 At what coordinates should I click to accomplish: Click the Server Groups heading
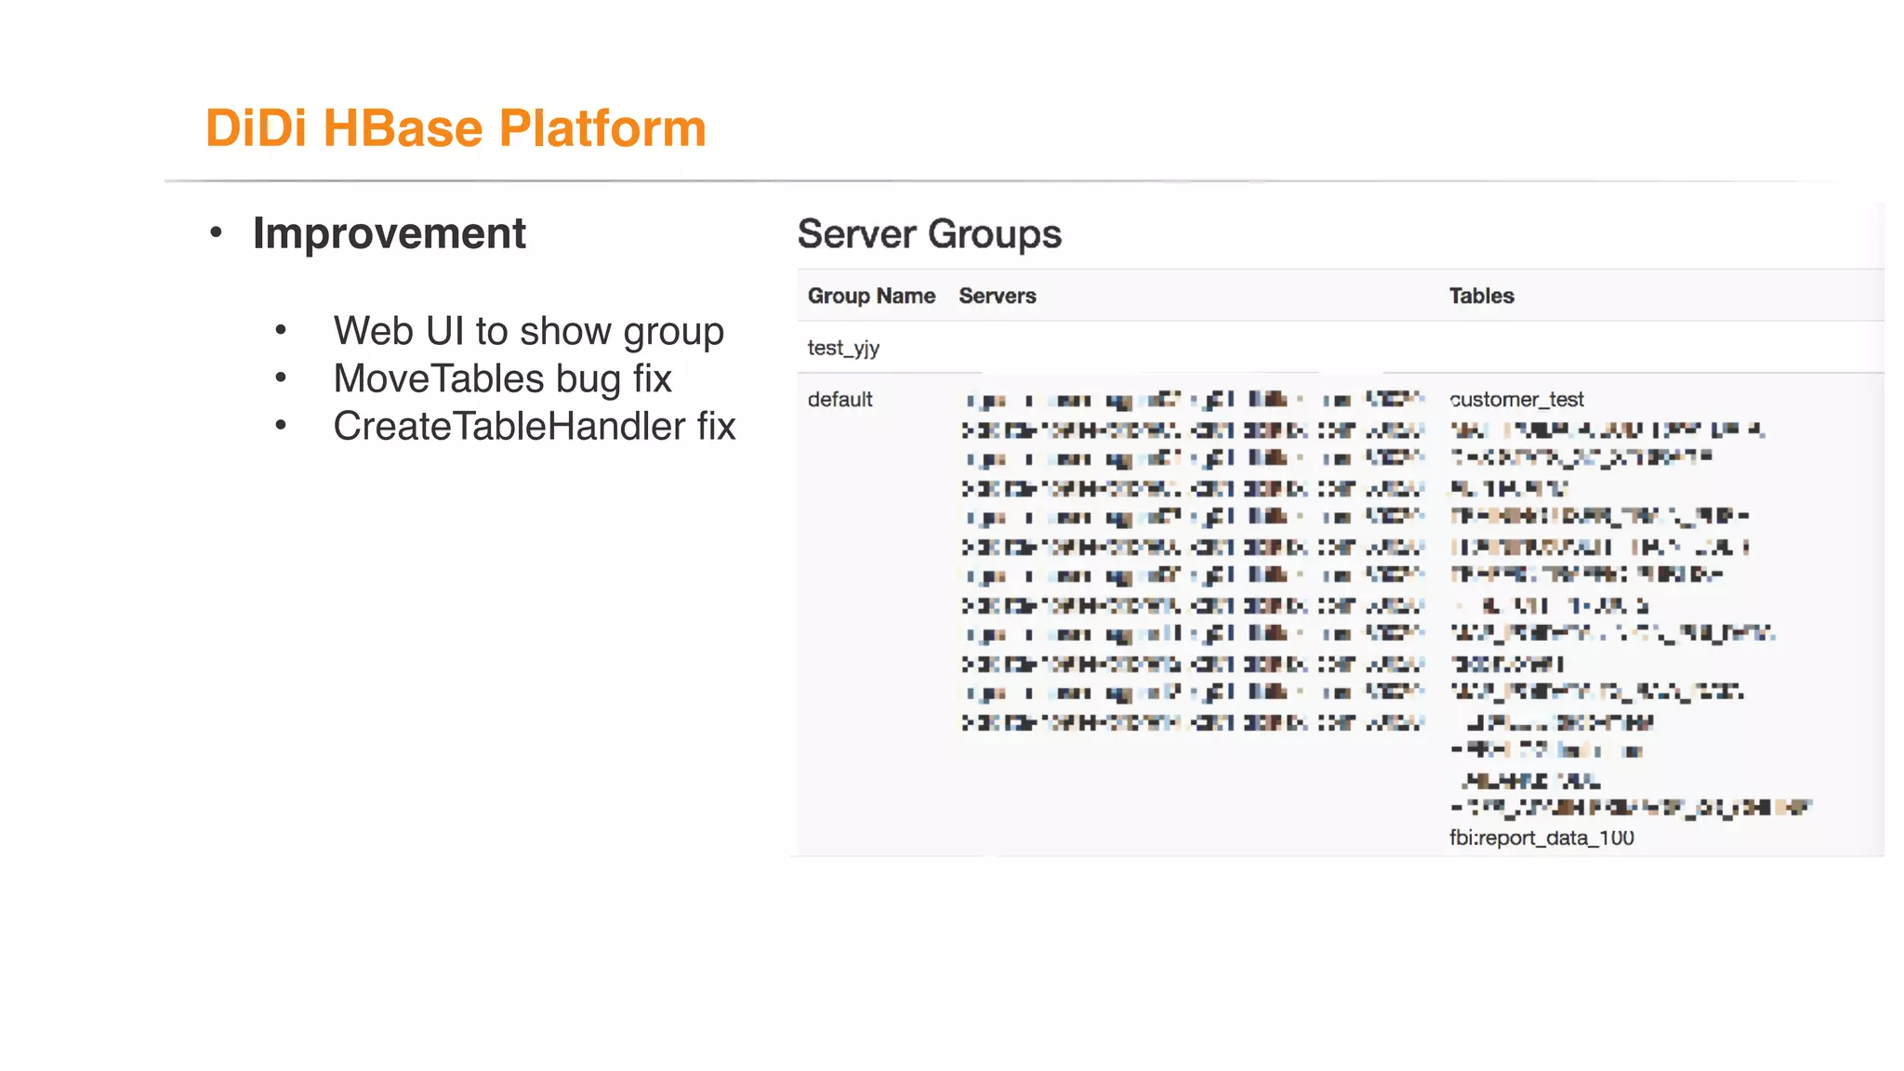point(930,233)
